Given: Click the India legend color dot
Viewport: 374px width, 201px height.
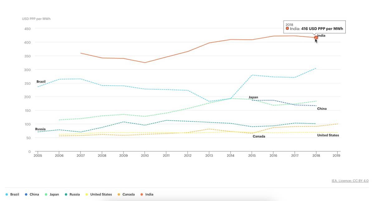Looking at the screenshot, I should (142, 194).
